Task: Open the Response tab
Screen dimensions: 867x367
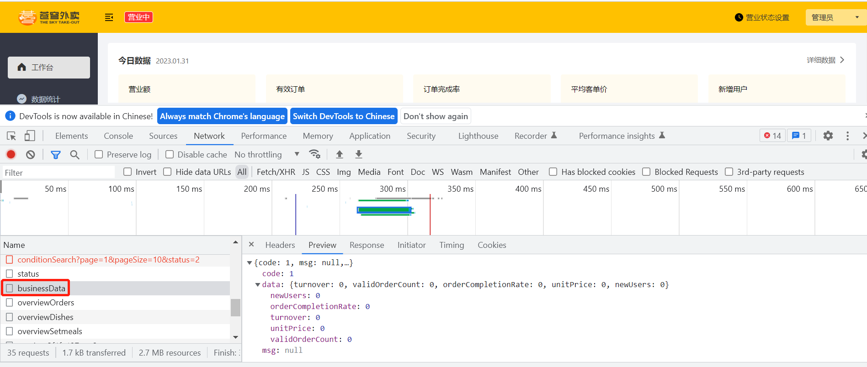Action: tap(367, 245)
